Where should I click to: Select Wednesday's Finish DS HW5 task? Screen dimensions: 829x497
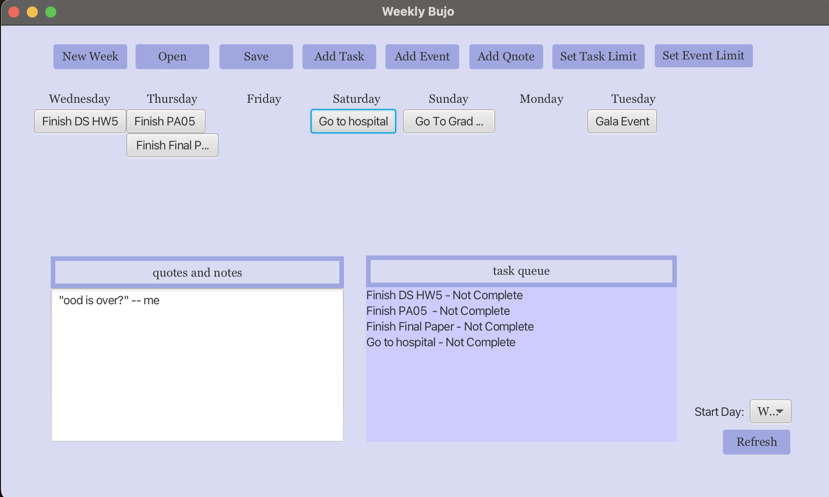coord(80,121)
